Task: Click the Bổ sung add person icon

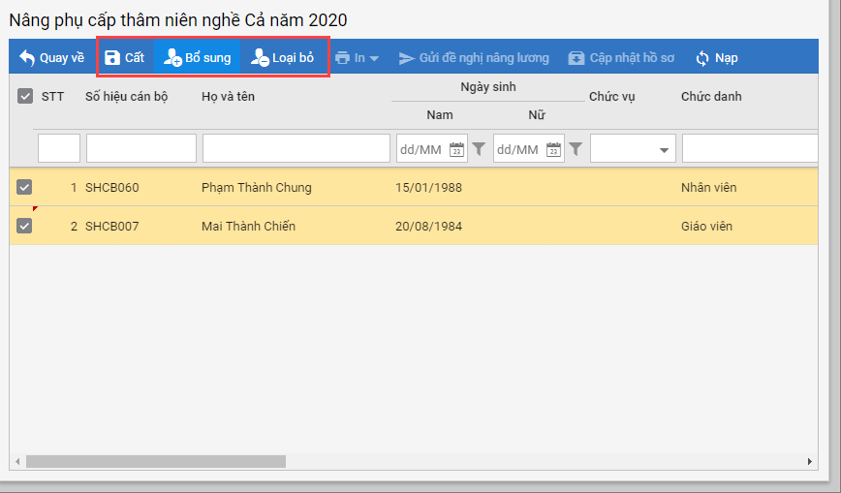Action: pyautogui.click(x=172, y=58)
